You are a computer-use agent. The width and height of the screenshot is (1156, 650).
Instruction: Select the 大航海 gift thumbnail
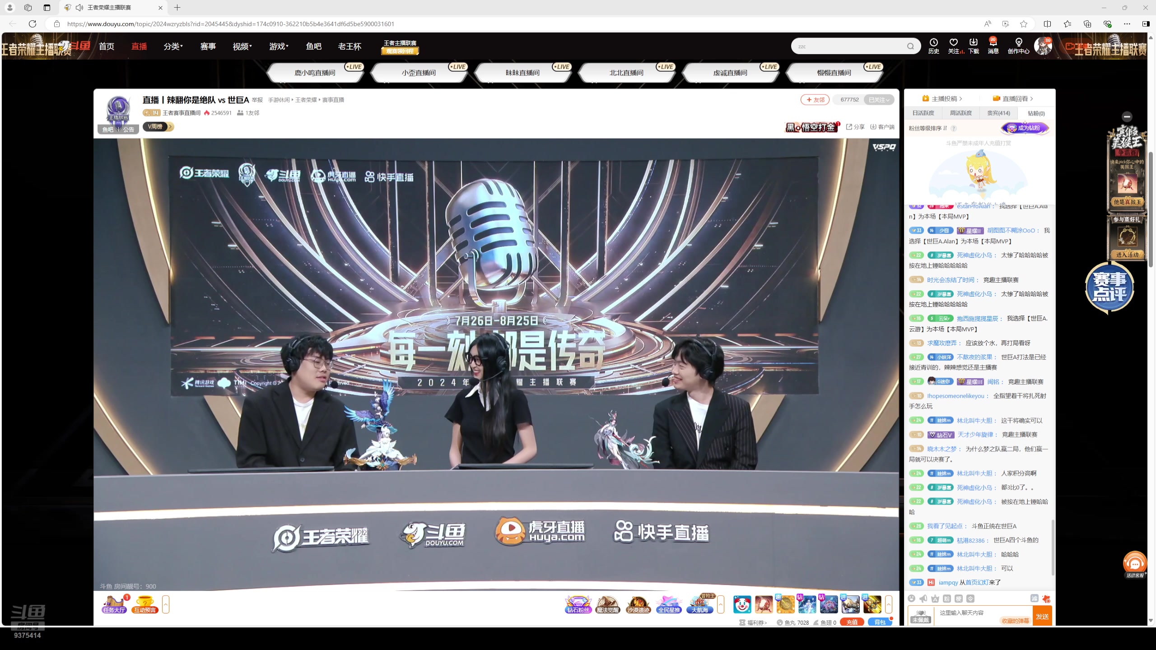tap(701, 605)
